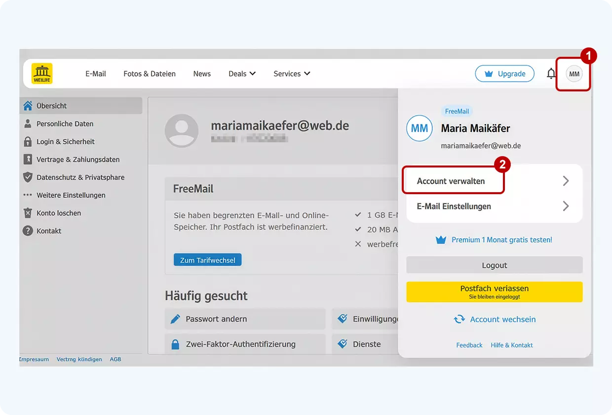Image resolution: width=612 pixels, height=415 pixels.
Task: Expand Account verwalten via its chevron
Action: [566, 181]
